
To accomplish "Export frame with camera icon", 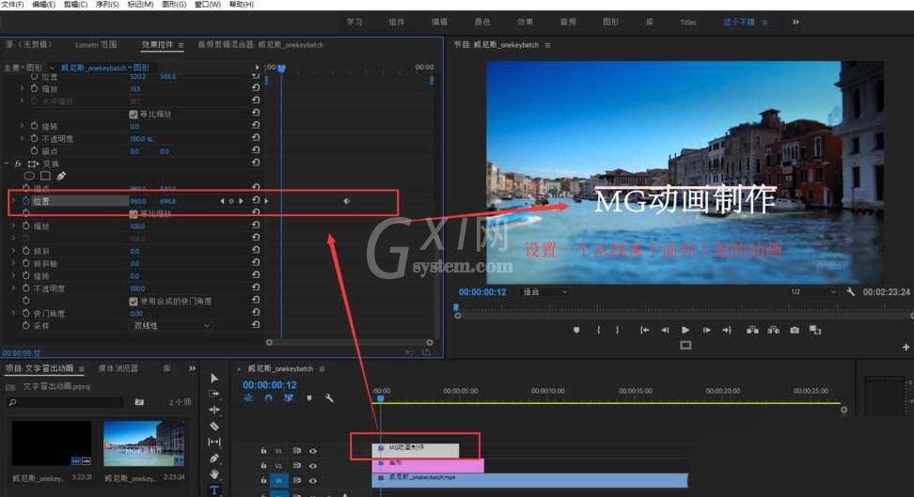I will pyautogui.click(x=795, y=330).
